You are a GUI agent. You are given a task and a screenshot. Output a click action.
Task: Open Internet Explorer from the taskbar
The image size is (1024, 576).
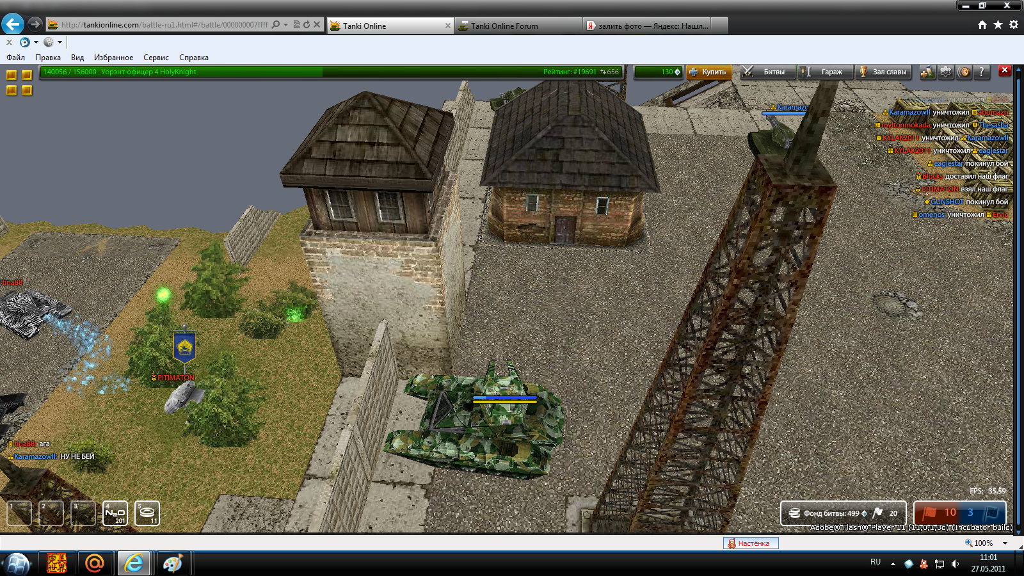click(134, 564)
